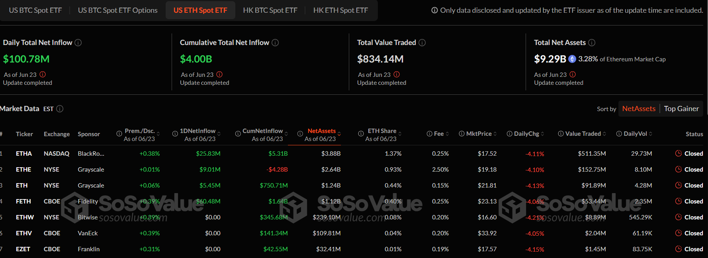Sort table by Prem./Dsc. column arrows
The height and width of the screenshot is (258, 708).
pyautogui.click(x=158, y=134)
